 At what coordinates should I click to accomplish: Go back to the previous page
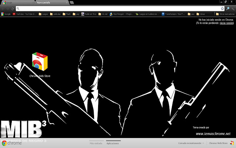coord(3,9)
